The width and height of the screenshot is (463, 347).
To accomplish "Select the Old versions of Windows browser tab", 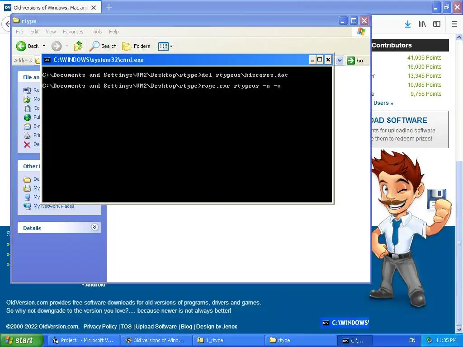I will (x=51, y=8).
